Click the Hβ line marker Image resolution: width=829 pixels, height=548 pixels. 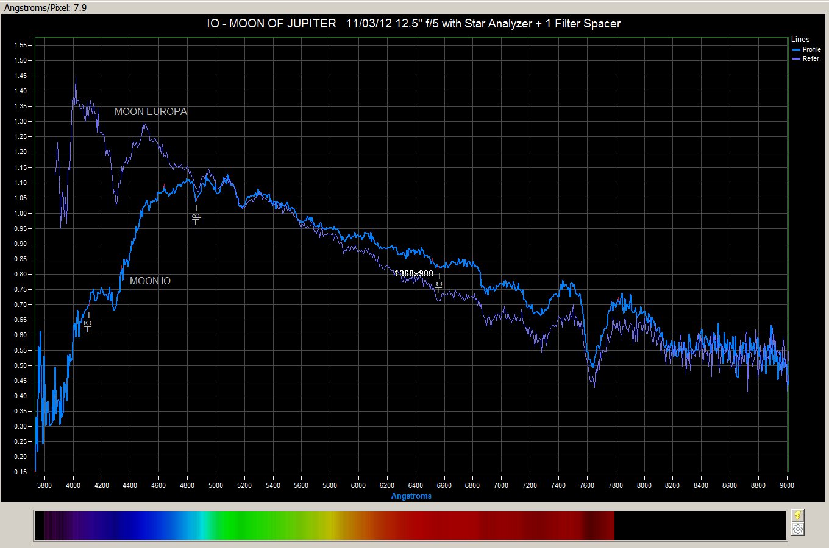pos(196,216)
